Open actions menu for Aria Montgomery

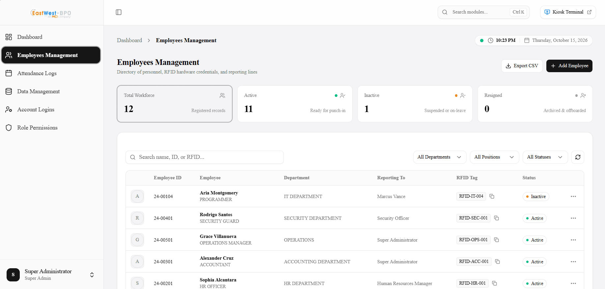coord(573,196)
